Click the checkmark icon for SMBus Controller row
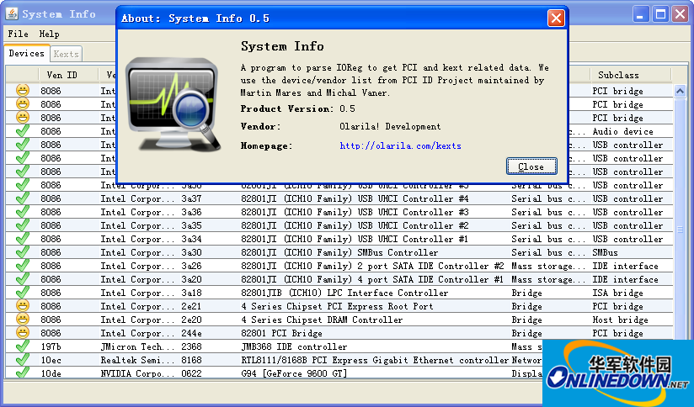This screenshot has width=694, height=407. pos(23,252)
